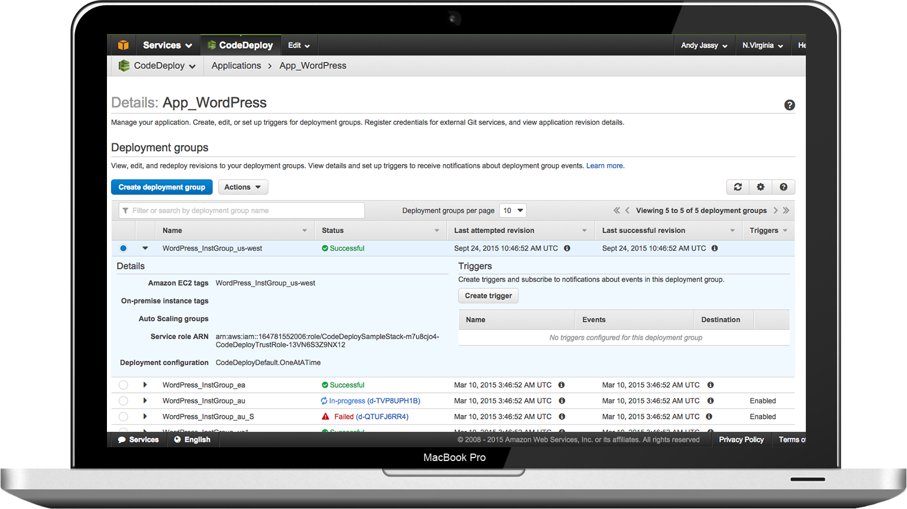Click info icon for InstGroup_au last successful revision
The height and width of the screenshot is (509, 907).
point(710,401)
